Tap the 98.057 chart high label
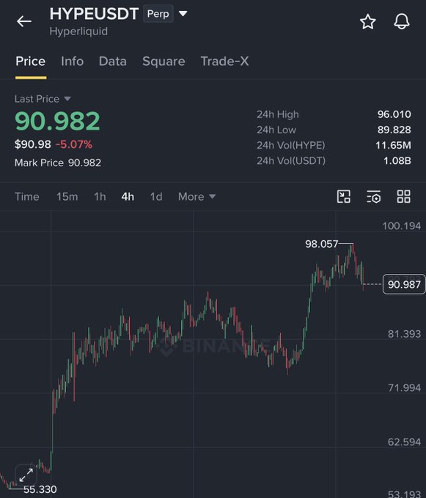Image resolution: width=426 pixels, height=498 pixels. coord(321,244)
